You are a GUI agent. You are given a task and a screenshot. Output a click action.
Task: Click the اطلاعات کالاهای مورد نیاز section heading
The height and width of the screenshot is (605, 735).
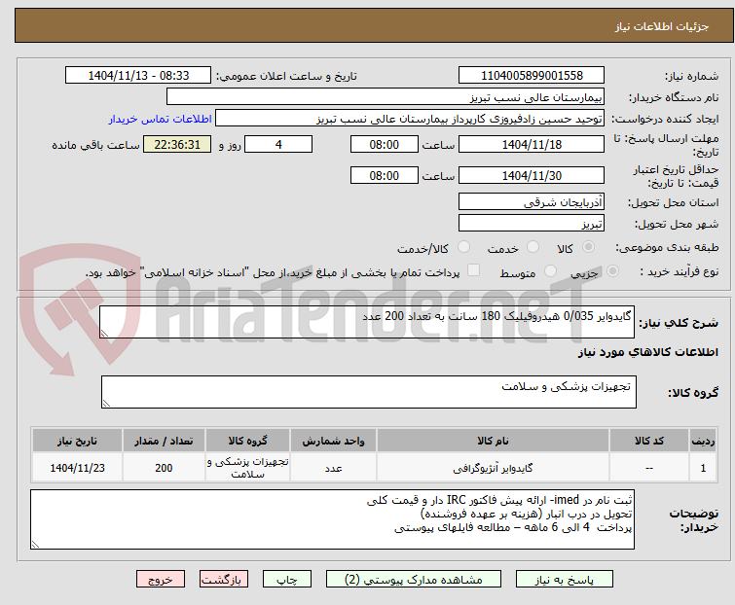(x=647, y=352)
